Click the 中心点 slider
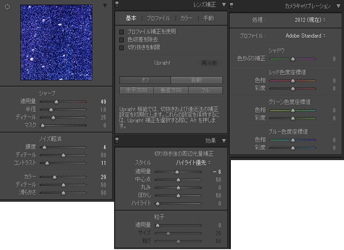This screenshot has height=250, width=344. tap(178, 180)
